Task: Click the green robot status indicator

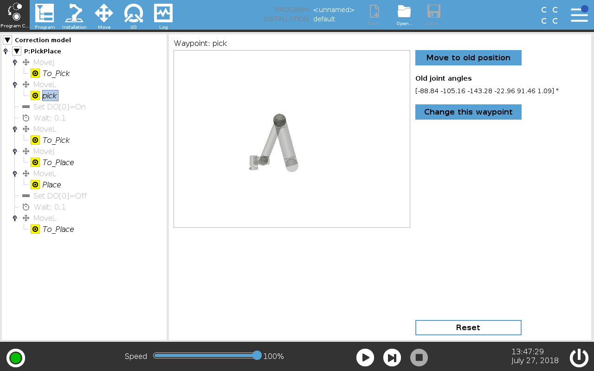Action: (x=16, y=358)
